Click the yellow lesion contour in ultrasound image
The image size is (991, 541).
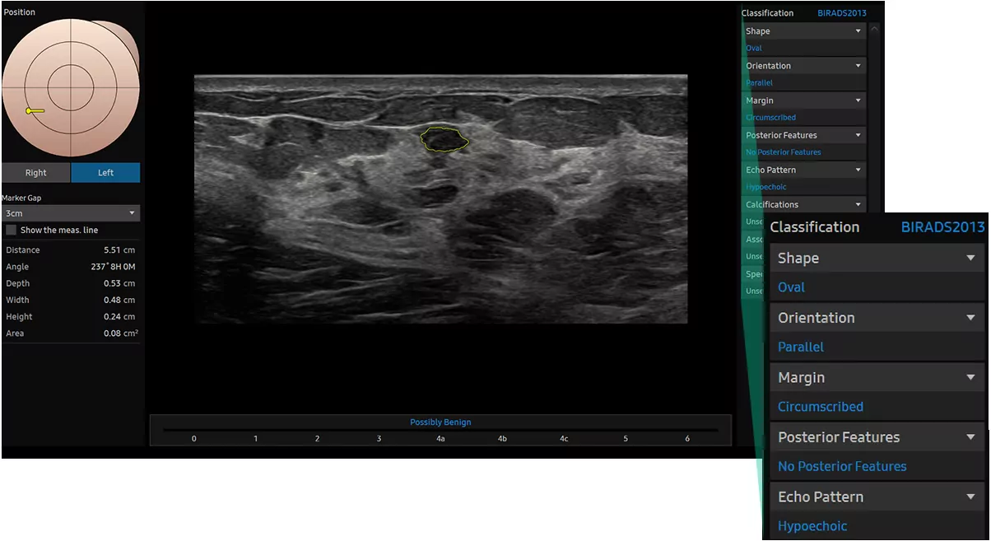coord(444,139)
